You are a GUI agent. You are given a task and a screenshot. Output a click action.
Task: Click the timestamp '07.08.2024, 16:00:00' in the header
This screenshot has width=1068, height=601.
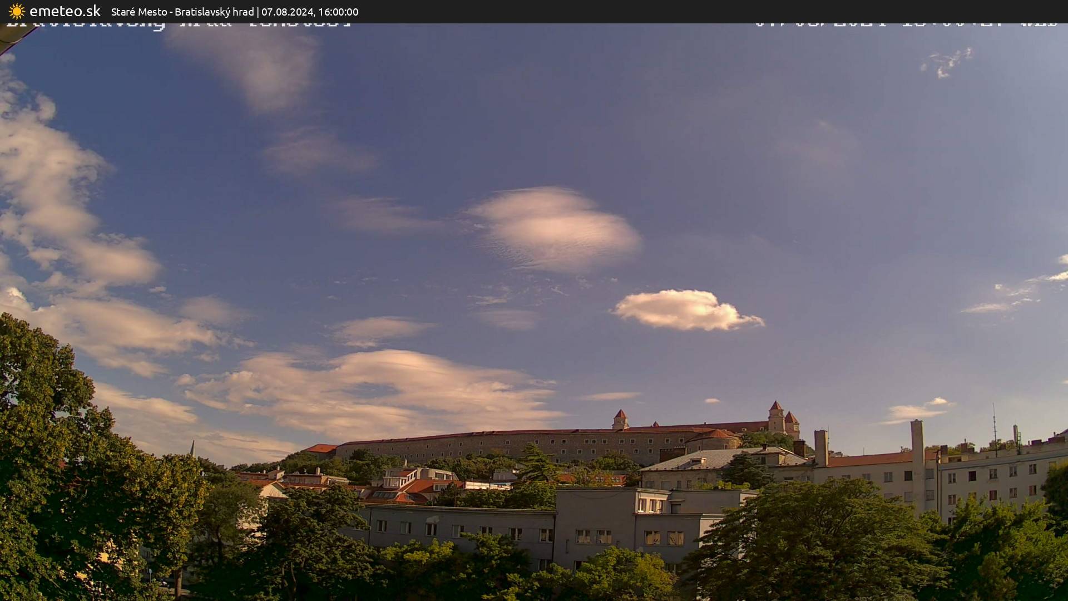pyautogui.click(x=310, y=12)
